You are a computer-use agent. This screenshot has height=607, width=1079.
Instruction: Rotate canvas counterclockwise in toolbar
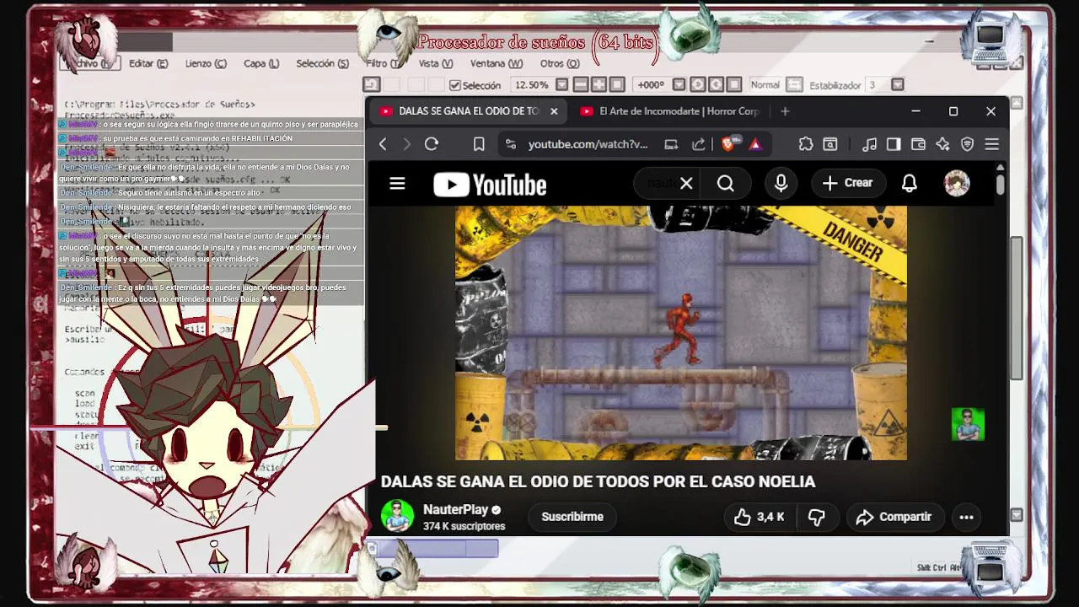697,85
